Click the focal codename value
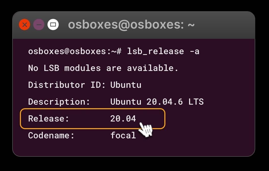This screenshot has height=171, width=269. pos(123,135)
